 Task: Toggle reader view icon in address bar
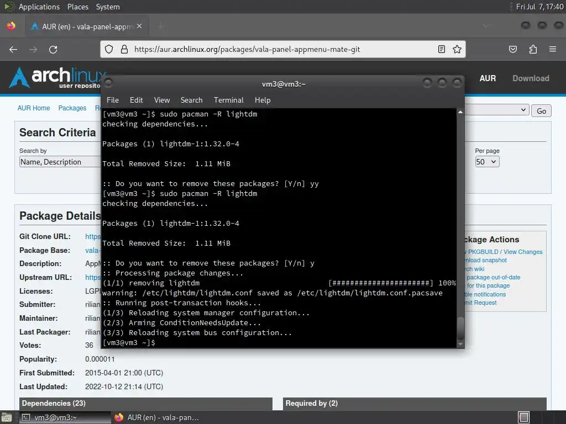click(x=442, y=49)
